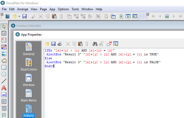This screenshot has height=118, width=184.
Task: Open the Size/Colors properties section
Action: pyautogui.click(x=29, y=64)
